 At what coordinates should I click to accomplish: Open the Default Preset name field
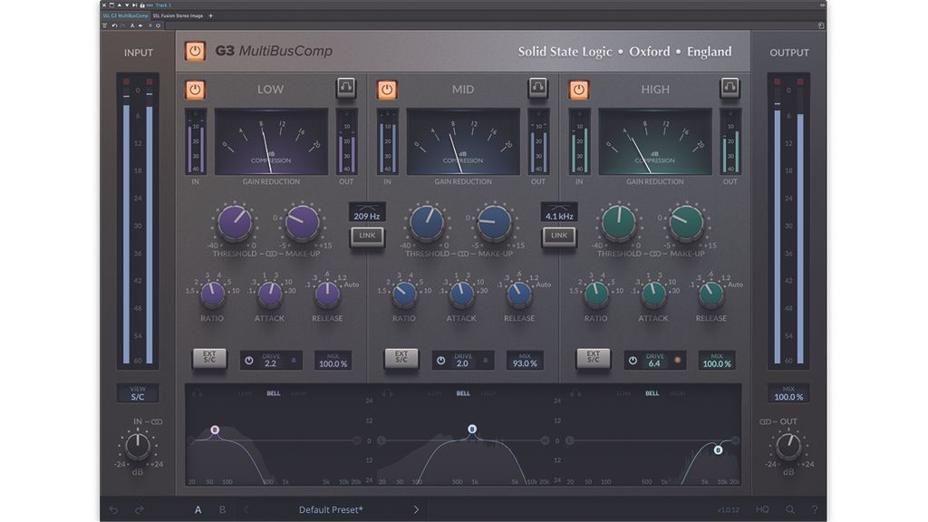coord(331,510)
